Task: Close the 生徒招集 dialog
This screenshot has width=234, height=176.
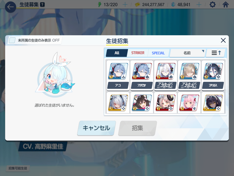Action: pyautogui.click(x=223, y=40)
